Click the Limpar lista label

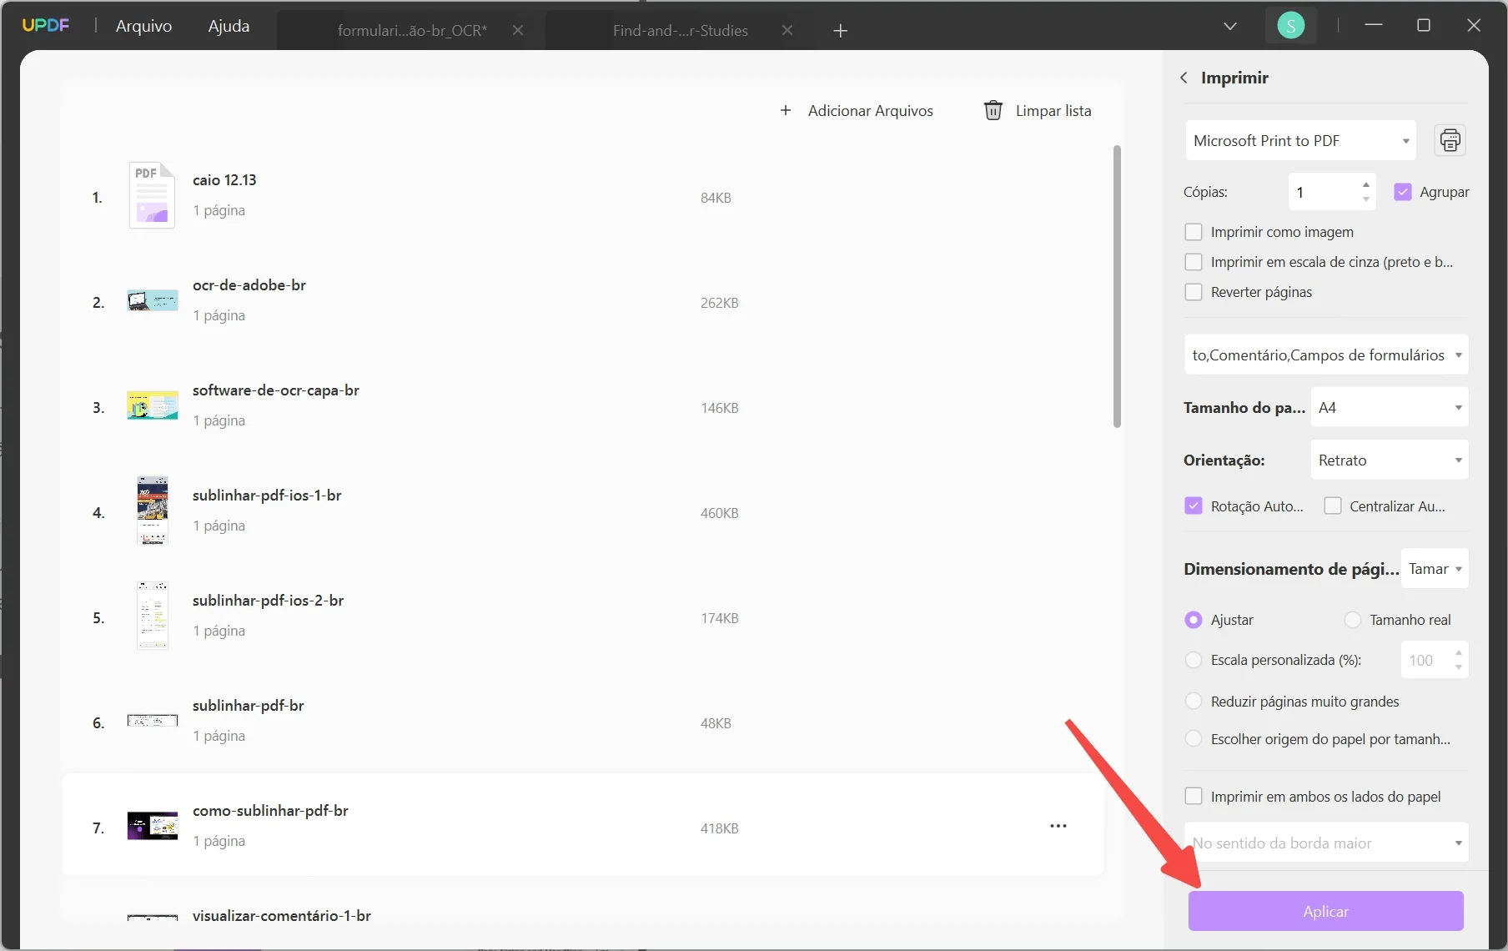tap(1053, 109)
